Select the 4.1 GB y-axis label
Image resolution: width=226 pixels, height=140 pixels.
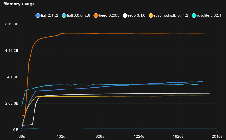point(13,77)
